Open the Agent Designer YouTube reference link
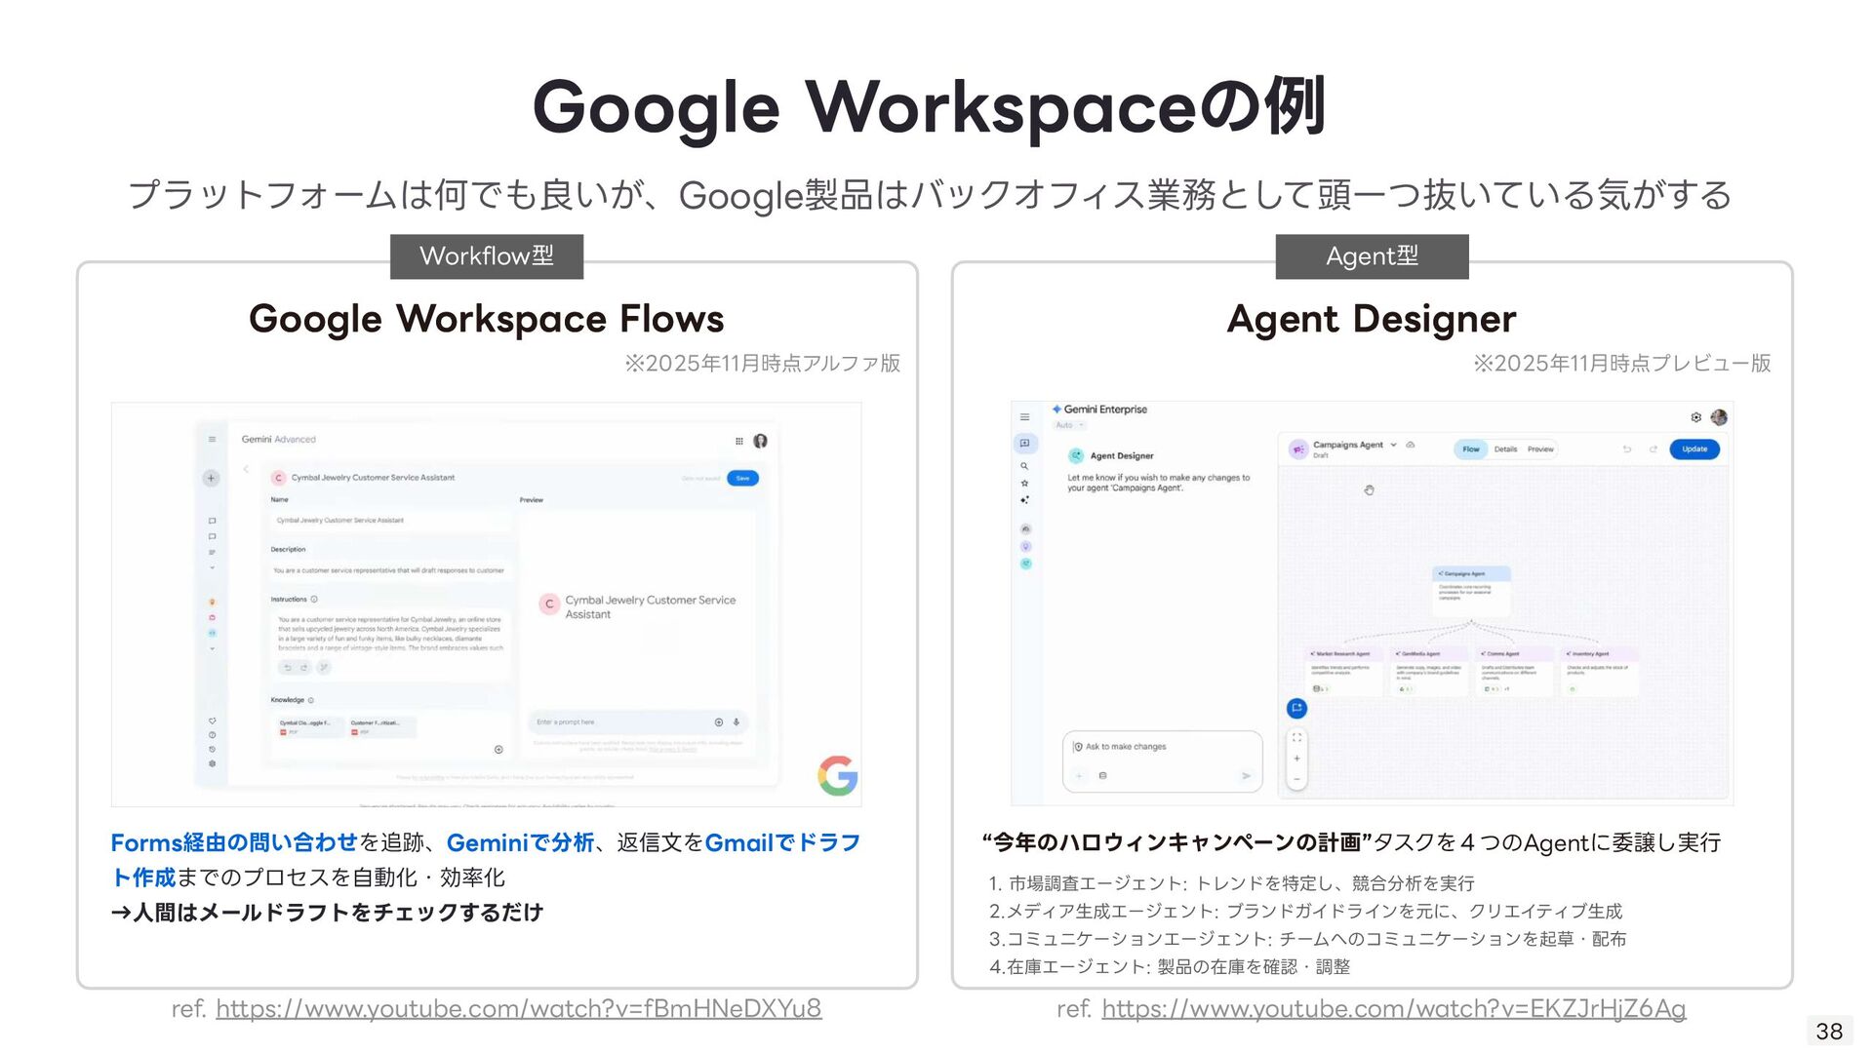The width and height of the screenshot is (1873, 1053). pyautogui.click(x=1393, y=1008)
